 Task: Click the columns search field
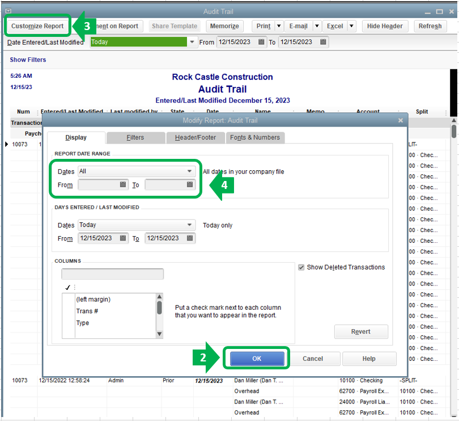pos(112,274)
